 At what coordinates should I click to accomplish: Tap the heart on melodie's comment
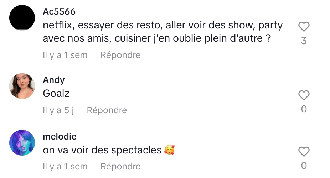[304, 152]
